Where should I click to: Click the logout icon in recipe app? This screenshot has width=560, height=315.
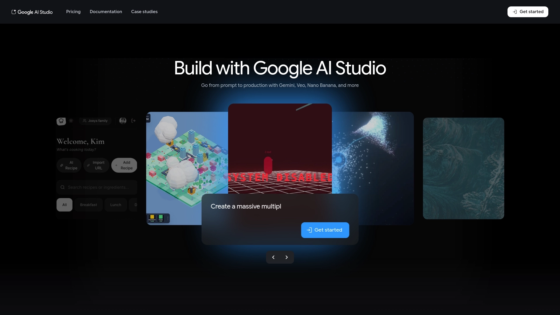point(133,121)
